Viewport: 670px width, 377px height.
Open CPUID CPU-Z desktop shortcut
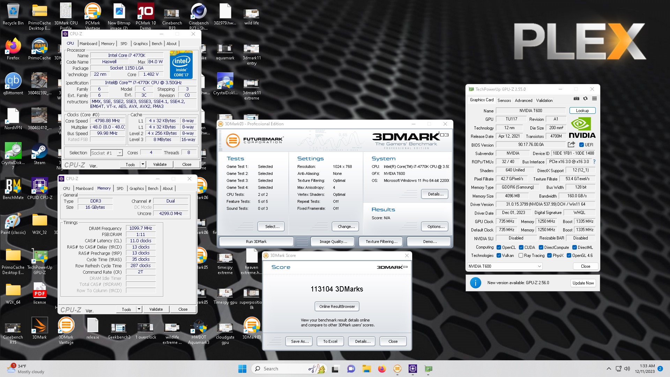click(x=39, y=189)
